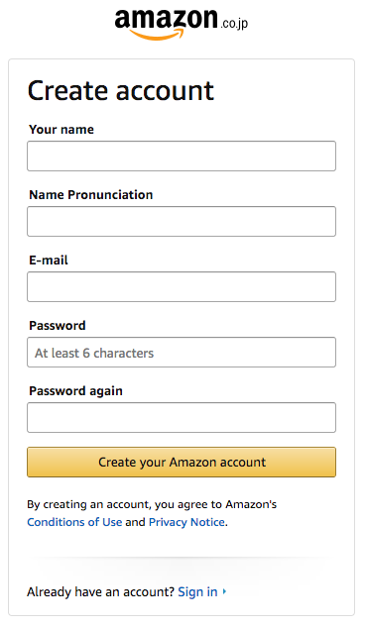This screenshot has width=366, height=628.
Task: Click the amazon.co.jp logo
Action: coord(182,24)
